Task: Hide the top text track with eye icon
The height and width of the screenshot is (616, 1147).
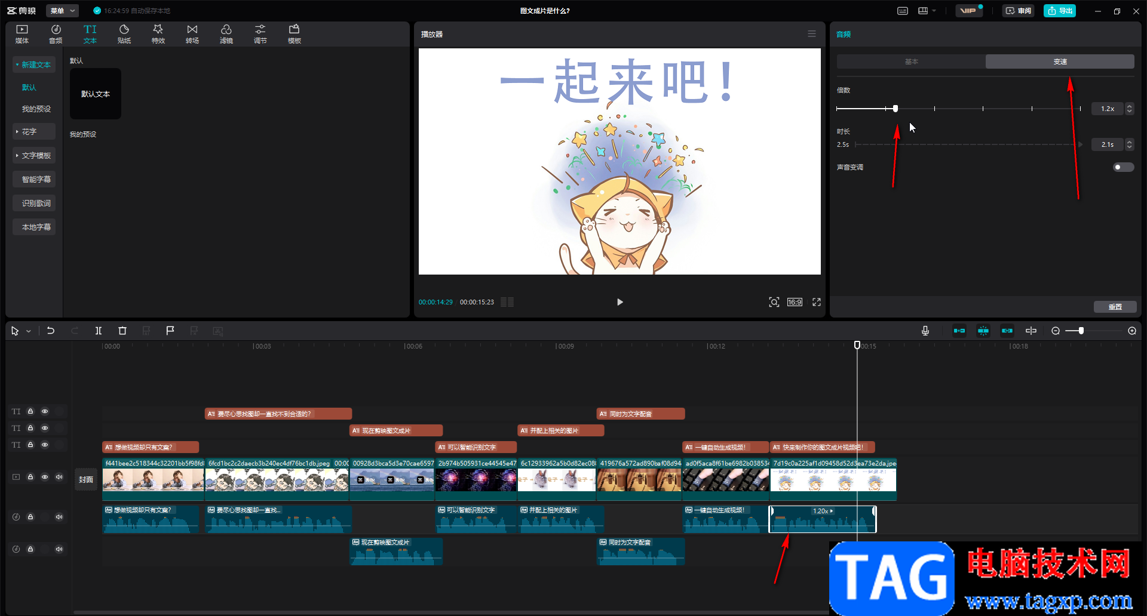Action: [45, 411]
